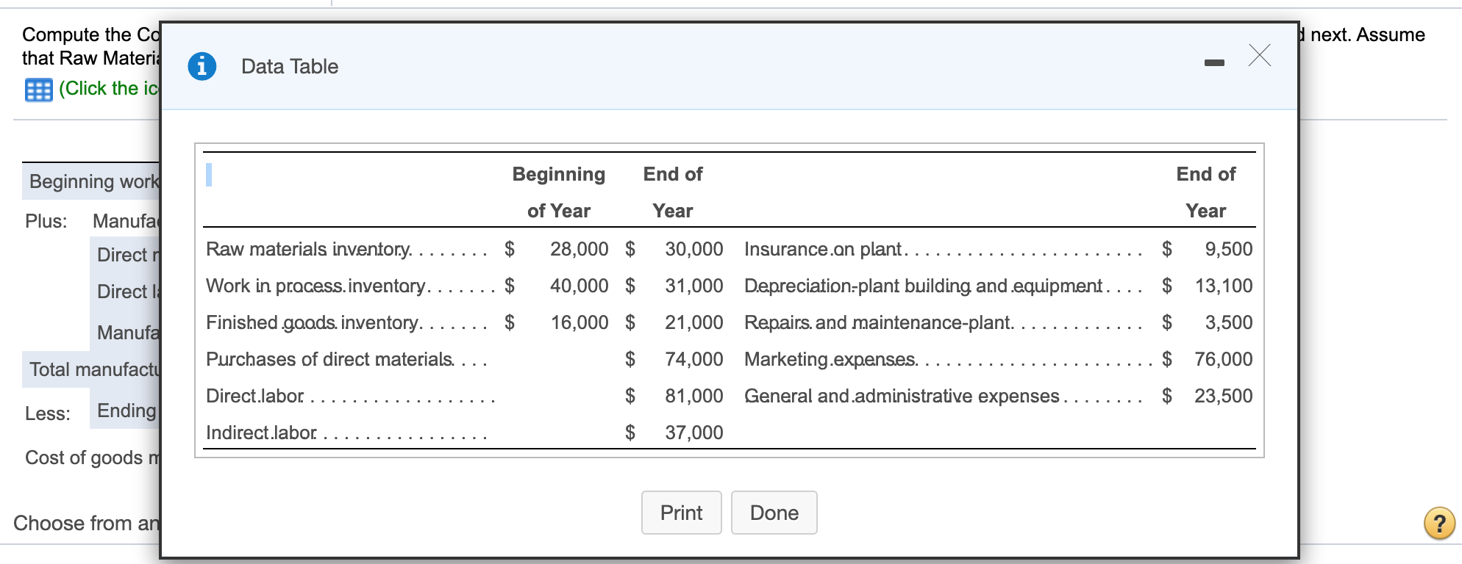Click the blue info icon in the dialog header
This screenshot has height=564, width=1462.
click(202, 66)
